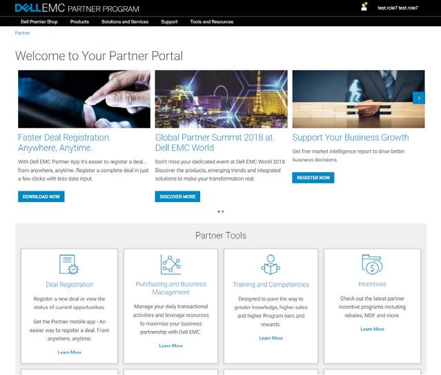Click the Purchasing and Business Management chart icon
441x375 pixels.
pyautogui.click(x=170, y=264)
